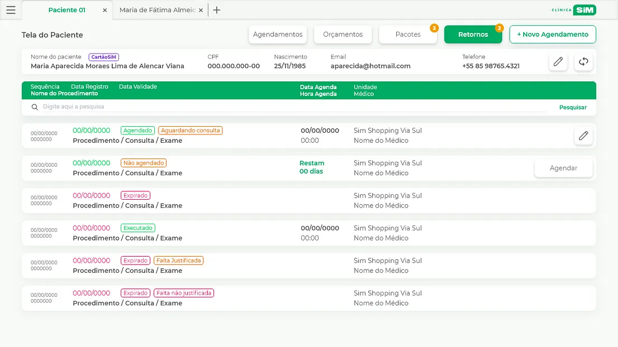Edit patient info with pencil icon
Viewport: 618px width, 347px height.
click(x=558, y=62)
